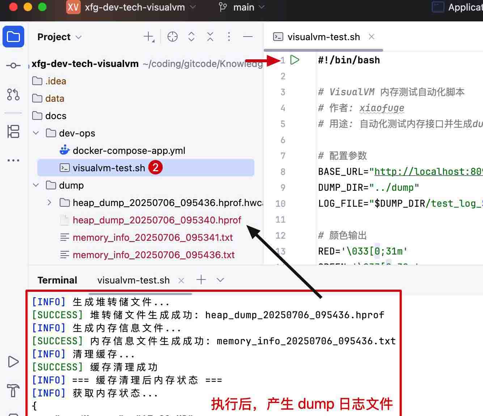The image size is (483, 416).
Task: Switch to the Terminal tab label
Action: coord(57,280)
